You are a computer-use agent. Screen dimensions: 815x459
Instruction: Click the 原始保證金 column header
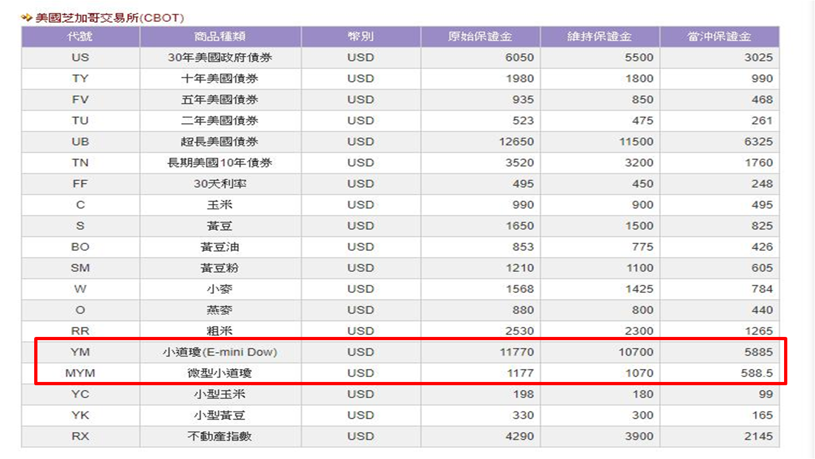tap(480, 36)
